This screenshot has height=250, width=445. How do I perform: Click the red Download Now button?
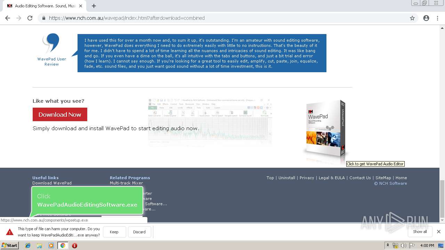click(x=60, y=114)
